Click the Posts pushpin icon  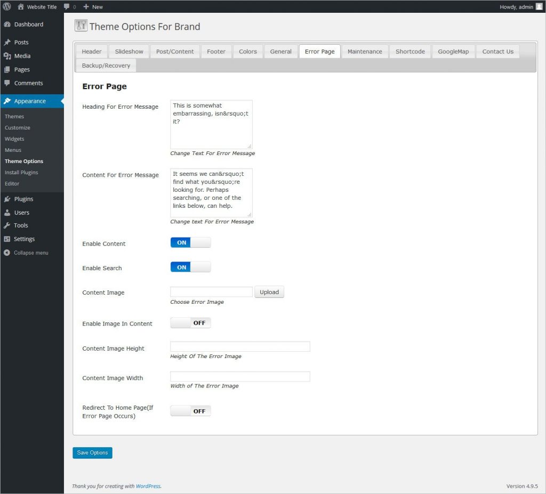click(x=7, y=42)
